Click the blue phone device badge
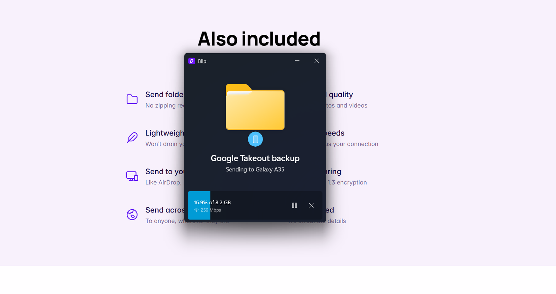556x294 pixels. pos(255,139)
